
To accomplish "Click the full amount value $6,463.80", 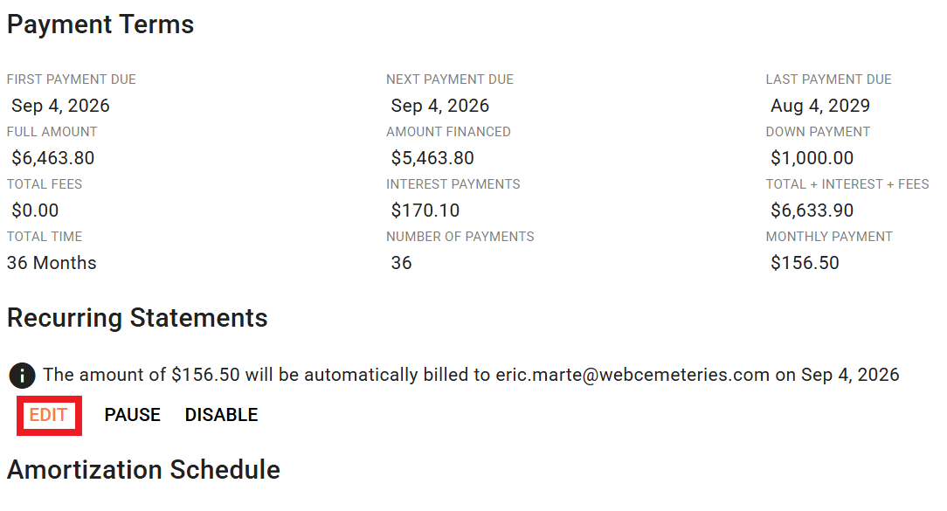I will coord(53,158).
